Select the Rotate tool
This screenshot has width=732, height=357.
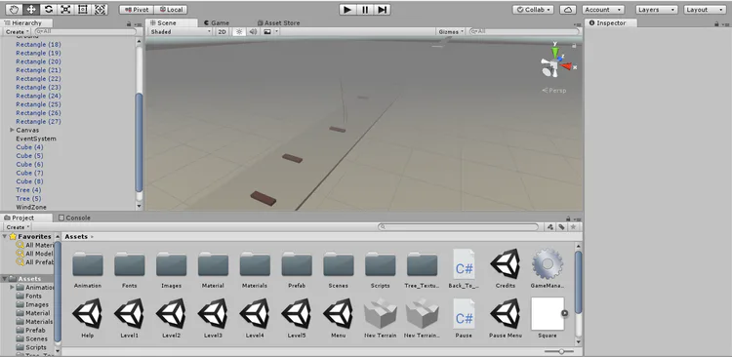click(49, 10)
